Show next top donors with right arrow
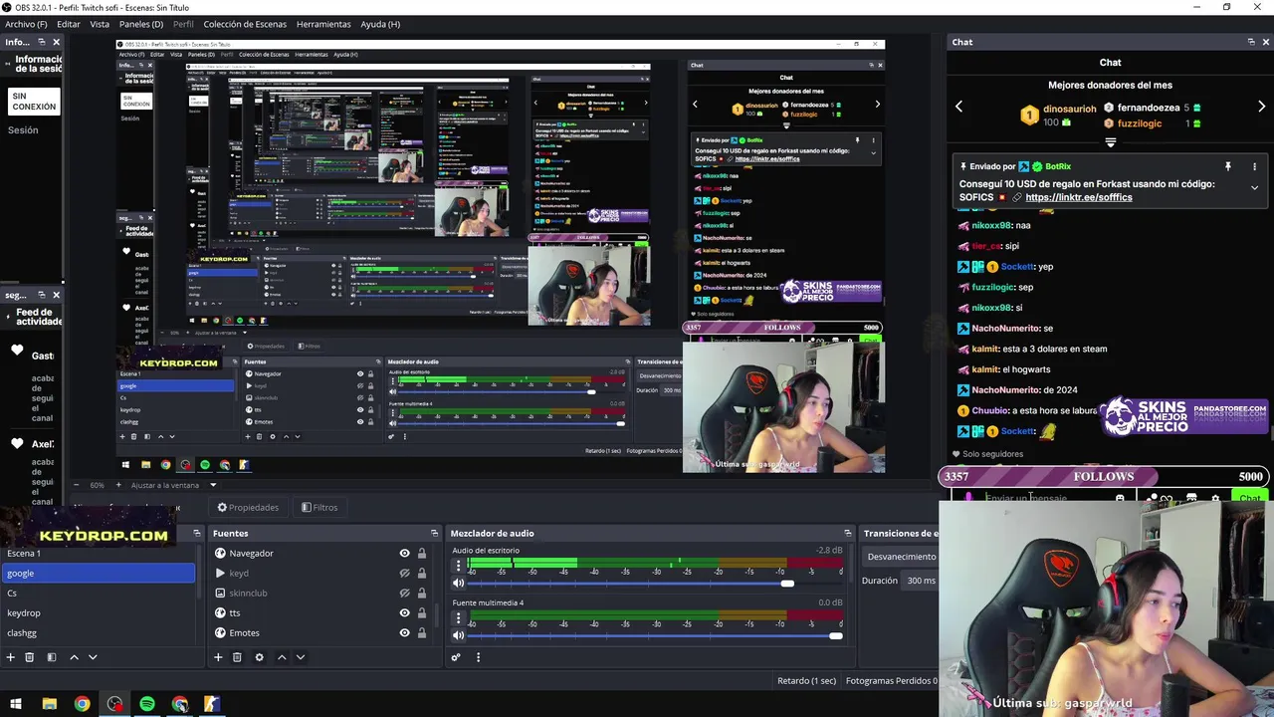This screenshot has width=1274, height=717. pyautogui.click(x=1261, y=107)
